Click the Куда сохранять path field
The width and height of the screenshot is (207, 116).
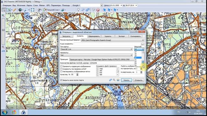(107, 44)
